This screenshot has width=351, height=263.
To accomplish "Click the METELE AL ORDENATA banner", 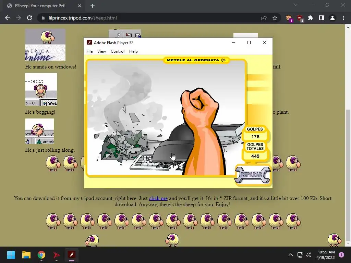I will coord(196,60).
